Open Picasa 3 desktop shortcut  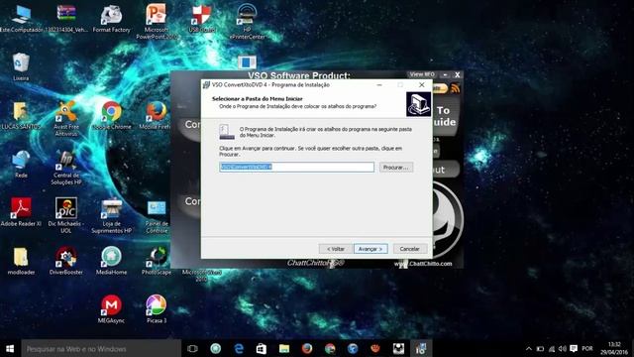157,309
